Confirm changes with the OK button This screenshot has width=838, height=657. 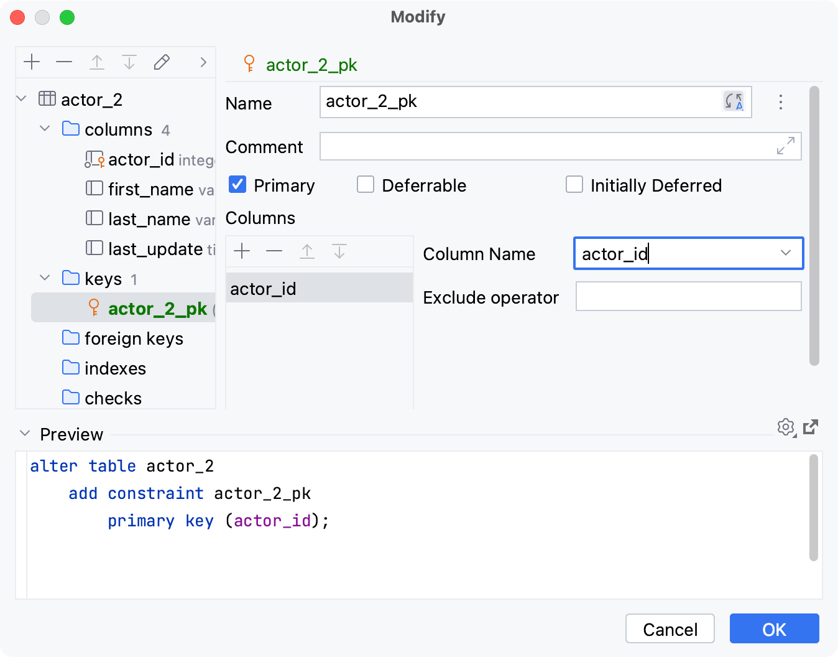[774, 628]
